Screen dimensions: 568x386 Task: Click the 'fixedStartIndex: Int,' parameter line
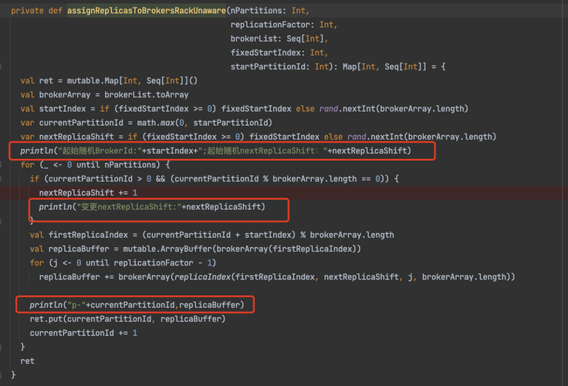click(x=279, y=52)
